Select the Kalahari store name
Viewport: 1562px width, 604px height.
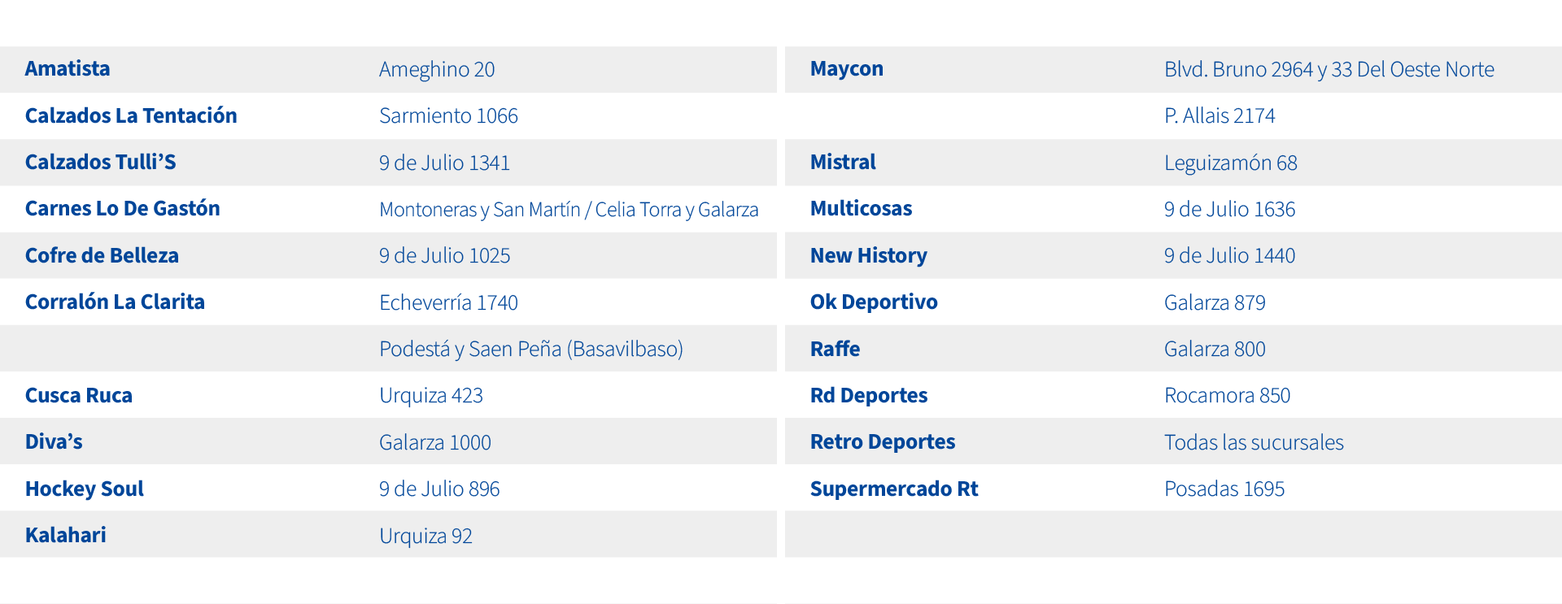click(x=66, y=535)
